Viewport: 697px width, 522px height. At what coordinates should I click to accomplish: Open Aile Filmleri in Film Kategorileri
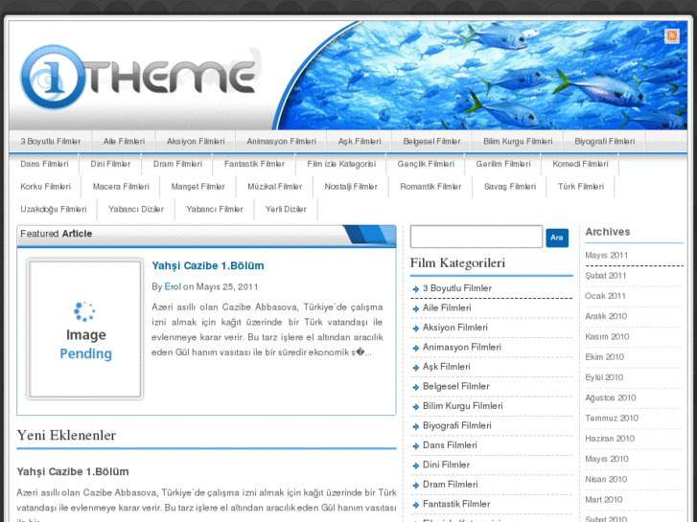pyautogui.click(x=447, y=307)
